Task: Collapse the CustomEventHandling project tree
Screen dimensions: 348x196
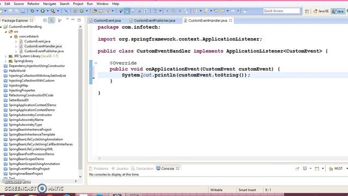Action: tap(1, 27)
